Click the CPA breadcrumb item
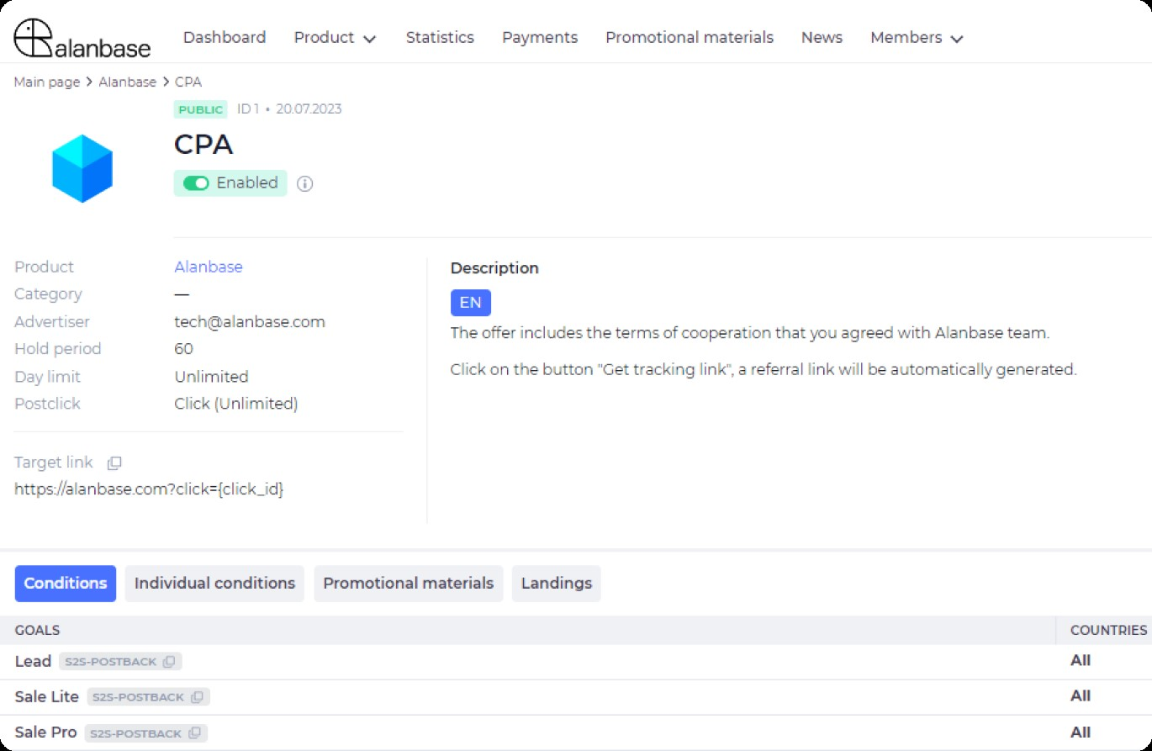Viewport: 1152px width, 751px height. 188,82
